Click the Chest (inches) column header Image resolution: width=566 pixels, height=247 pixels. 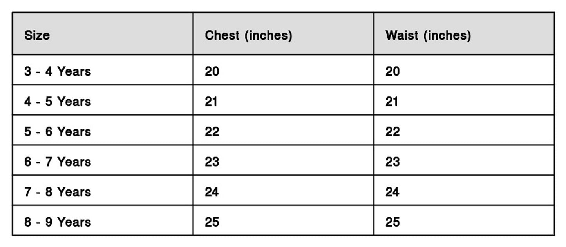(x=248, y=35)
